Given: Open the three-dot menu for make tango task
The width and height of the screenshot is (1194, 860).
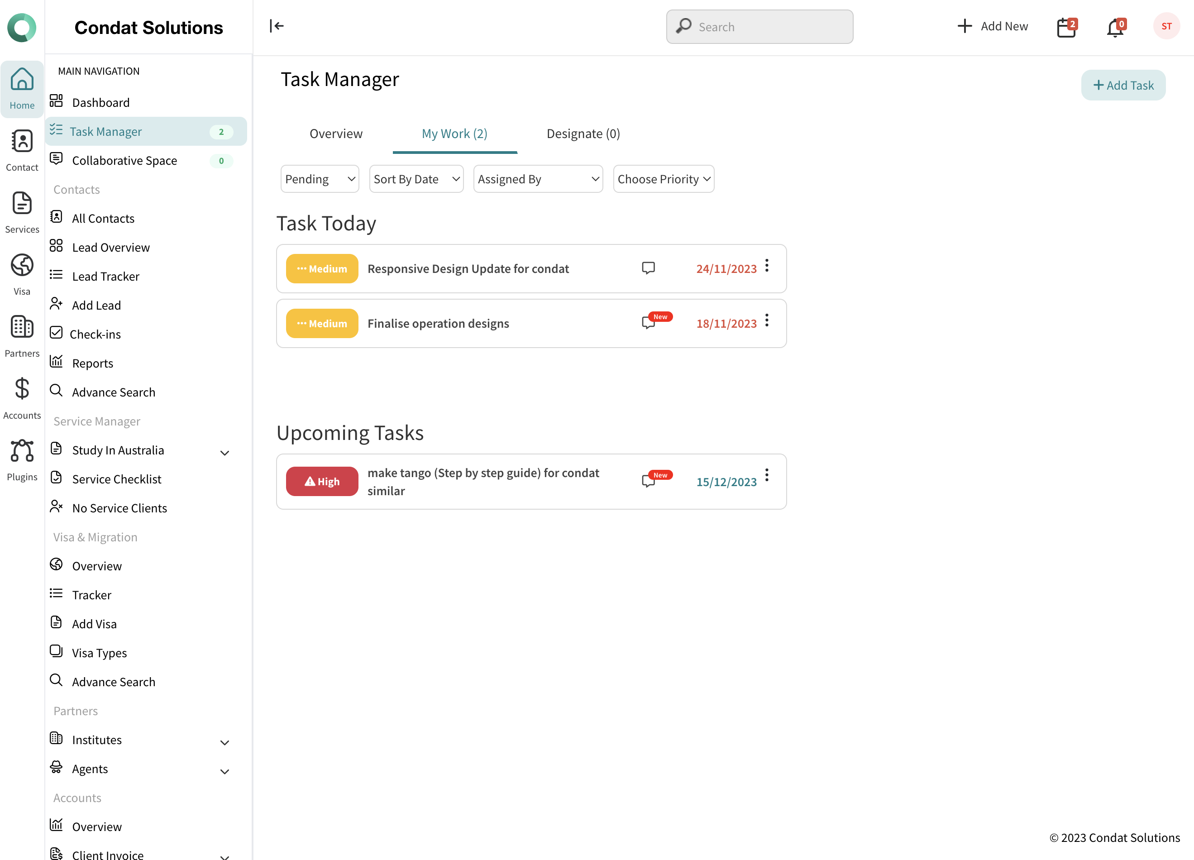Looking at the screenshot, I should pos(767,475).
